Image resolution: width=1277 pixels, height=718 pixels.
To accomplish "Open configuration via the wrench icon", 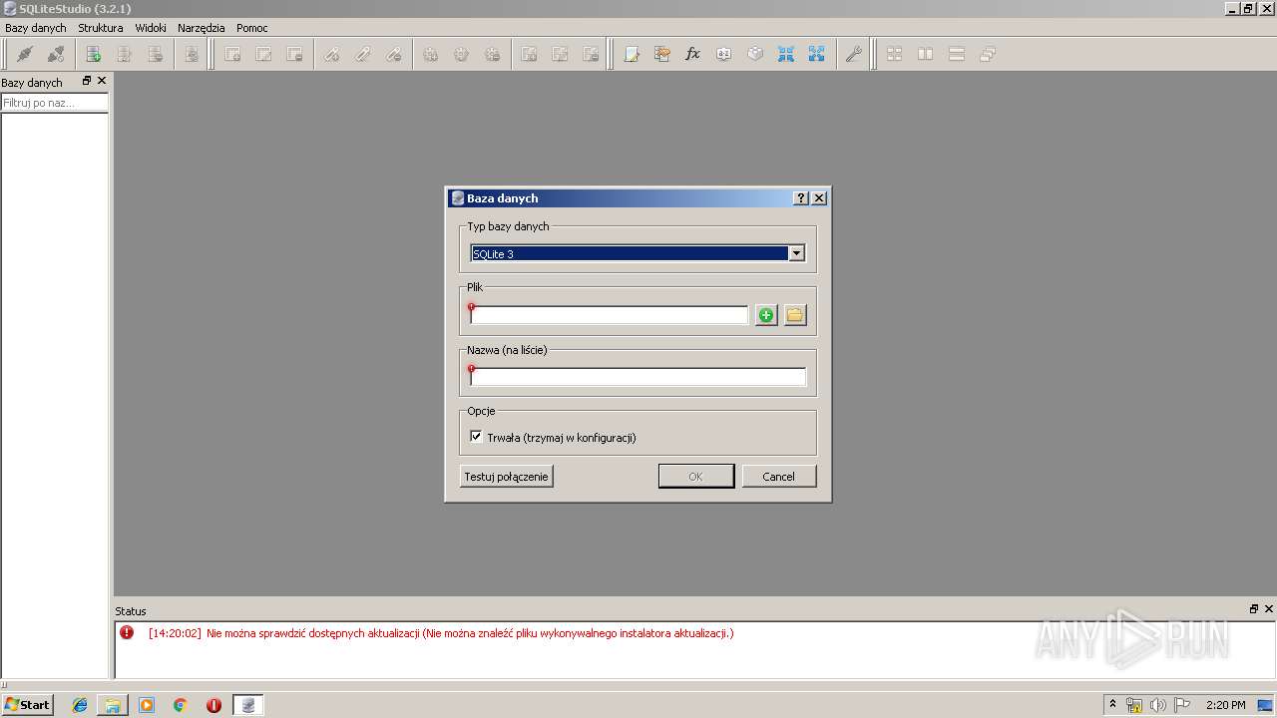I will coord(853,55).
